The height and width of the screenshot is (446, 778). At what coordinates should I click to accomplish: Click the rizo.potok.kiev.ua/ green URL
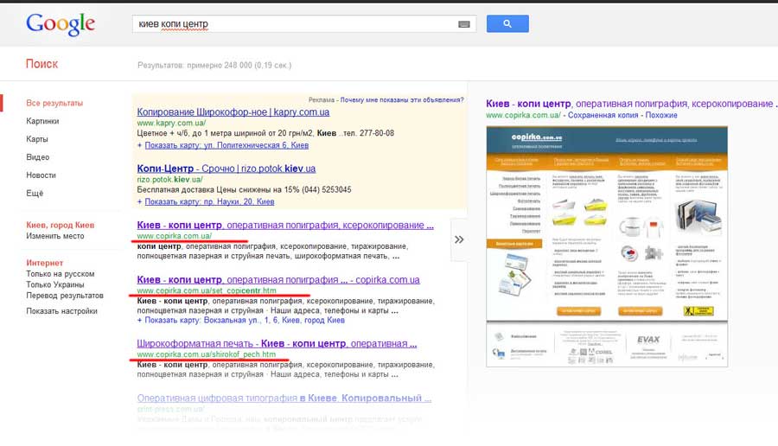click(169, 180)
